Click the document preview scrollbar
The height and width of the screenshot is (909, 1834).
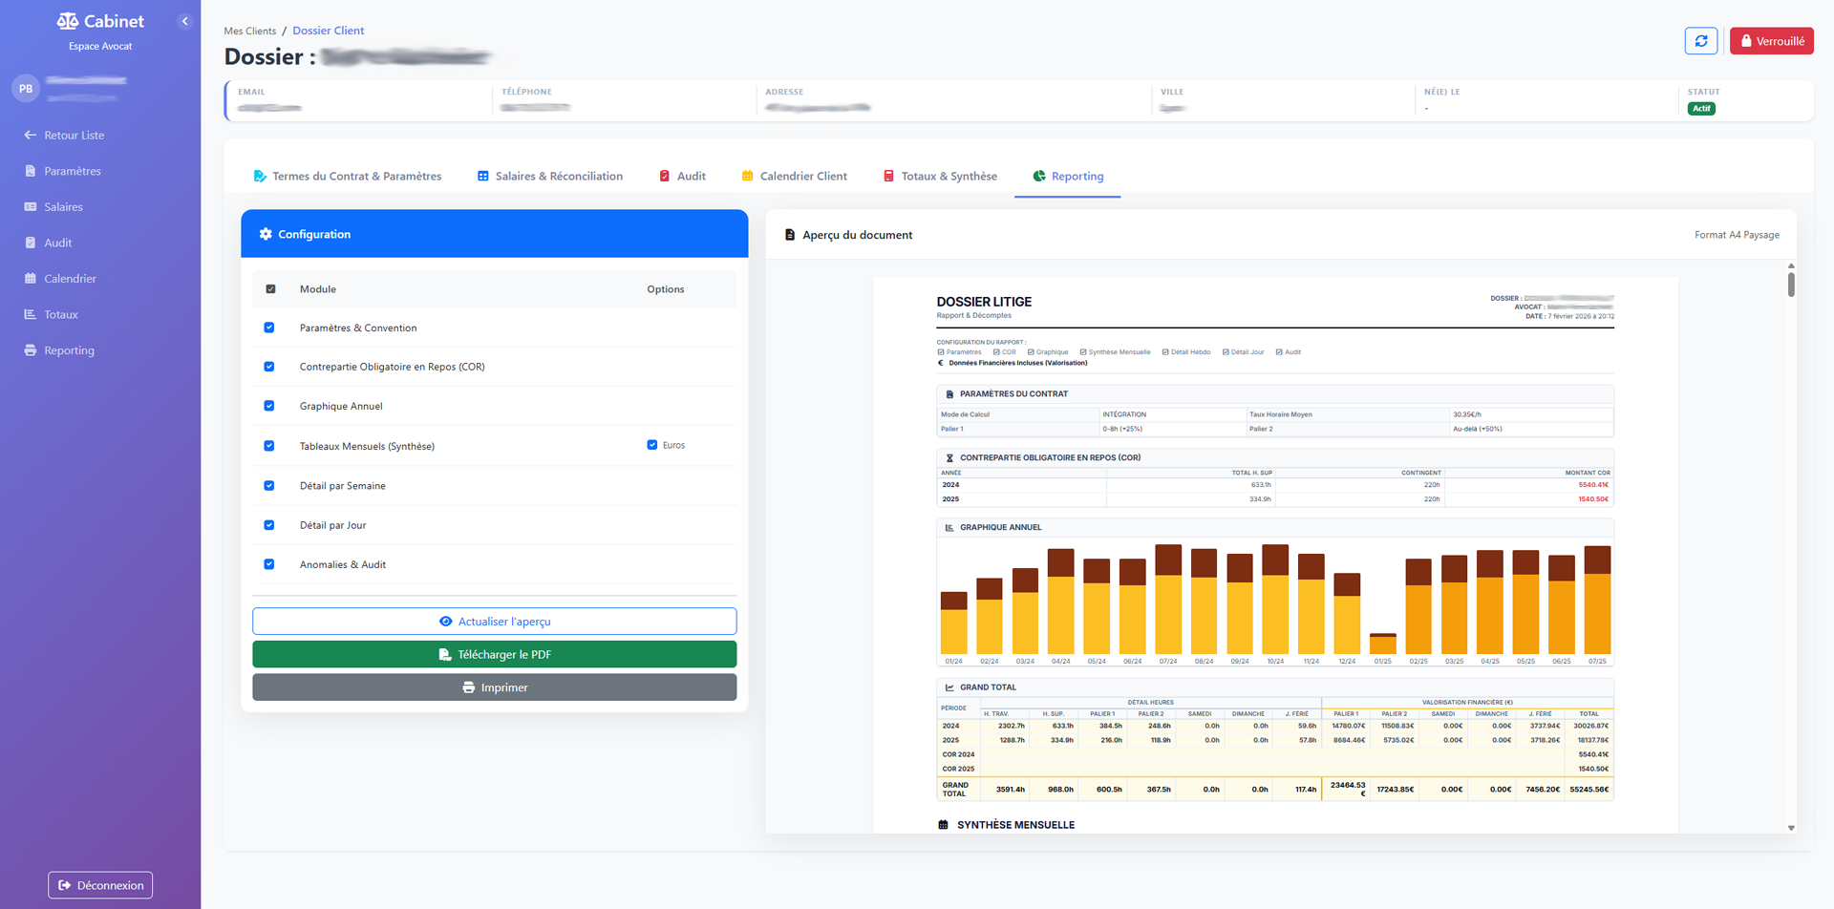tap(1791, 285)
